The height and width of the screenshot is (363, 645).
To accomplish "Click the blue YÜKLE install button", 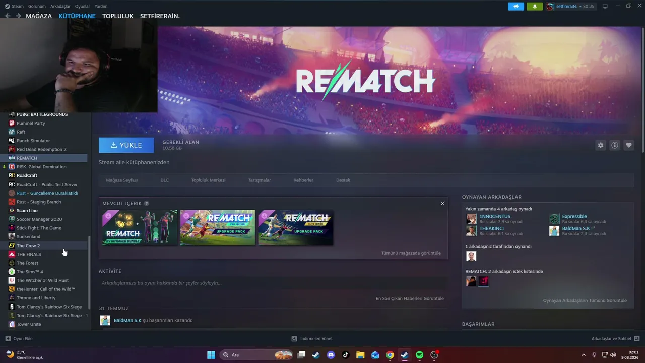I will [x=126, y=145].
